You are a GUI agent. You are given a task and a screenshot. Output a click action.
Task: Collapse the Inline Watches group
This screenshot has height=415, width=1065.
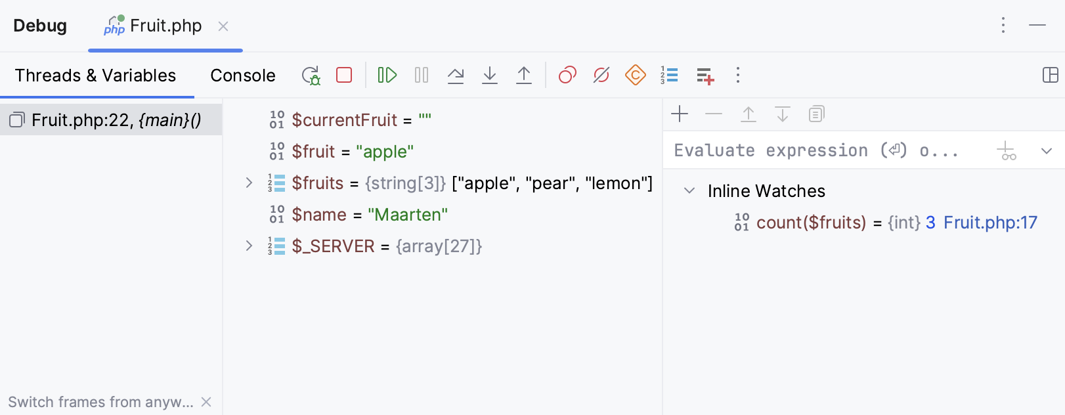pos(689,190)
